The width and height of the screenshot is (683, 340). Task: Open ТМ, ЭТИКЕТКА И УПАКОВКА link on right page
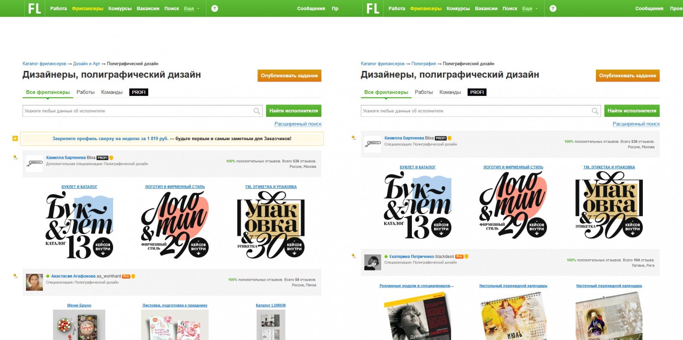click(x=609, y=167)
